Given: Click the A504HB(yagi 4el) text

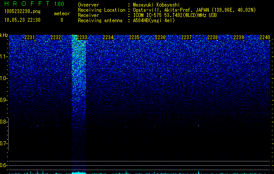Looking at the screenshot, I should tap(154, 20).
